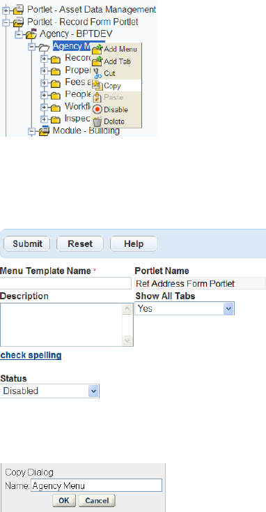The height and width of the screenshot is (512, 266).
Task: Click the scissors Cut icon
Action: click(97, 73)
